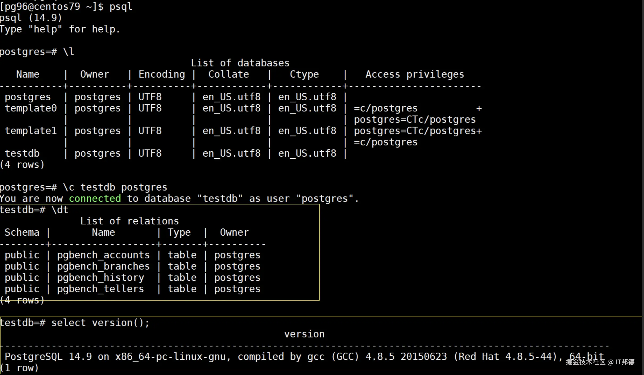Click the 'template0' database row name
This screenshot has width=644, height=375.
pyautogui.click(x=31, y=108)
